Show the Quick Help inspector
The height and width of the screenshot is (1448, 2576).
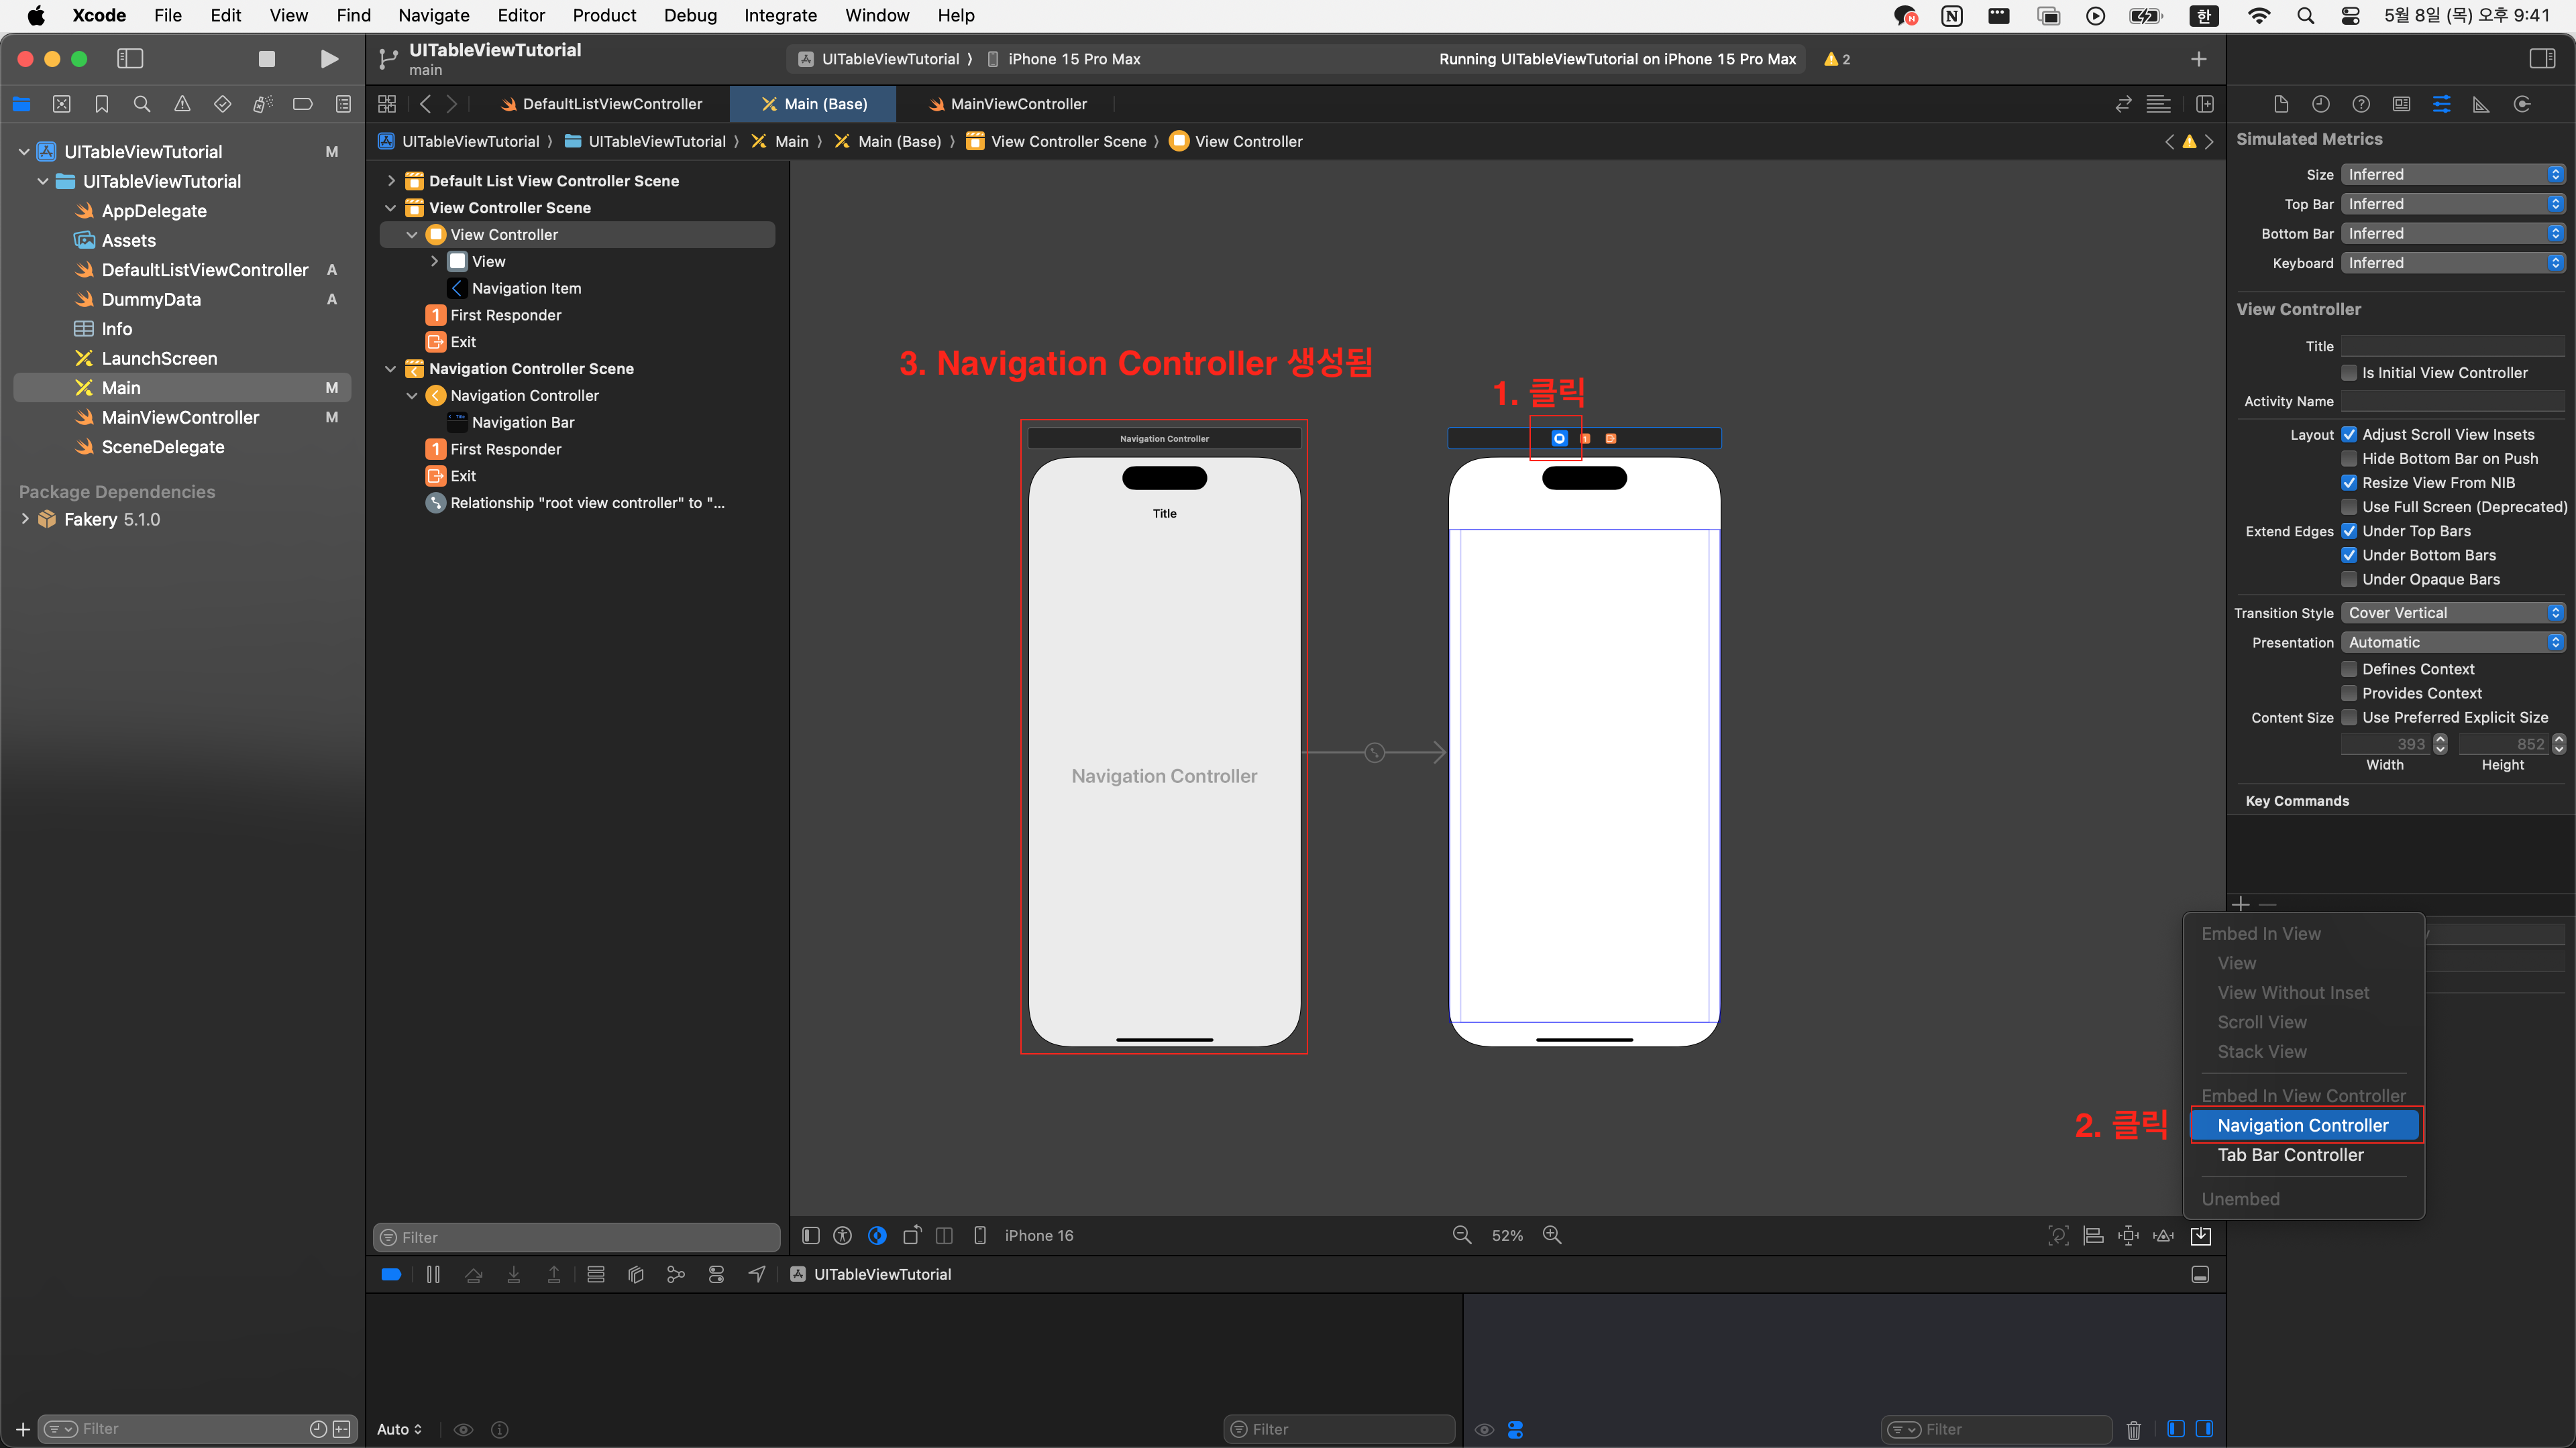point(2361,104)
